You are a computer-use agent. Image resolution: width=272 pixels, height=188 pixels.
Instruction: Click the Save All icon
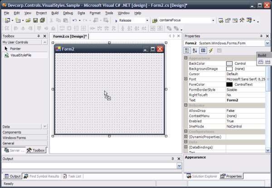click(43, 20)
